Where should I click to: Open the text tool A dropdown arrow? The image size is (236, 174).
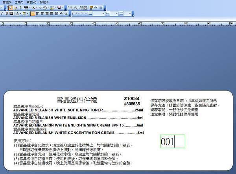pyautogui.click(x=37, y=8)
